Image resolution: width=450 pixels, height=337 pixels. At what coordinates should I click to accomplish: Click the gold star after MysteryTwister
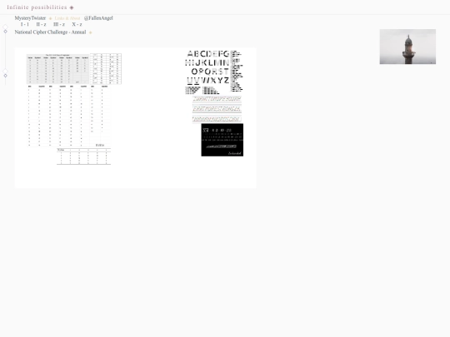(51, 18)
